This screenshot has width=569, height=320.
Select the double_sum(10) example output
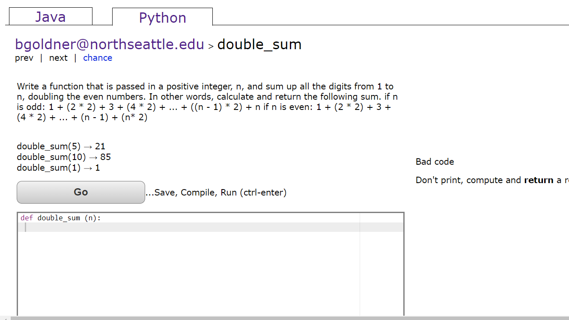(63, 157)
